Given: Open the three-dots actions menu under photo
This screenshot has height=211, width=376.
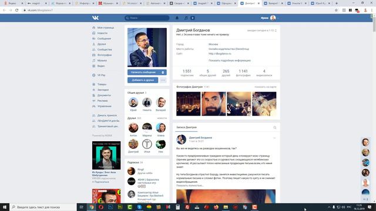Looking at the screenshot, I should tap(163, 80).
